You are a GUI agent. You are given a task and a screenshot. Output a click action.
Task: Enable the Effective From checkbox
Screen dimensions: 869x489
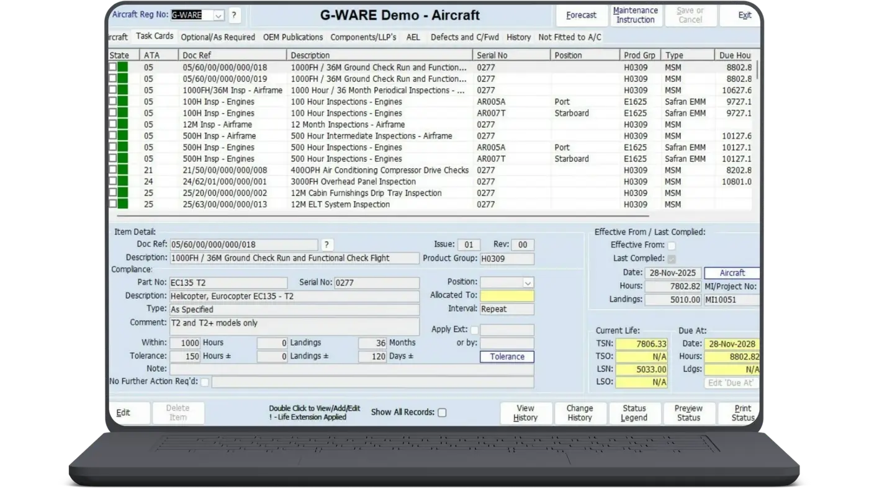[672, 246]
